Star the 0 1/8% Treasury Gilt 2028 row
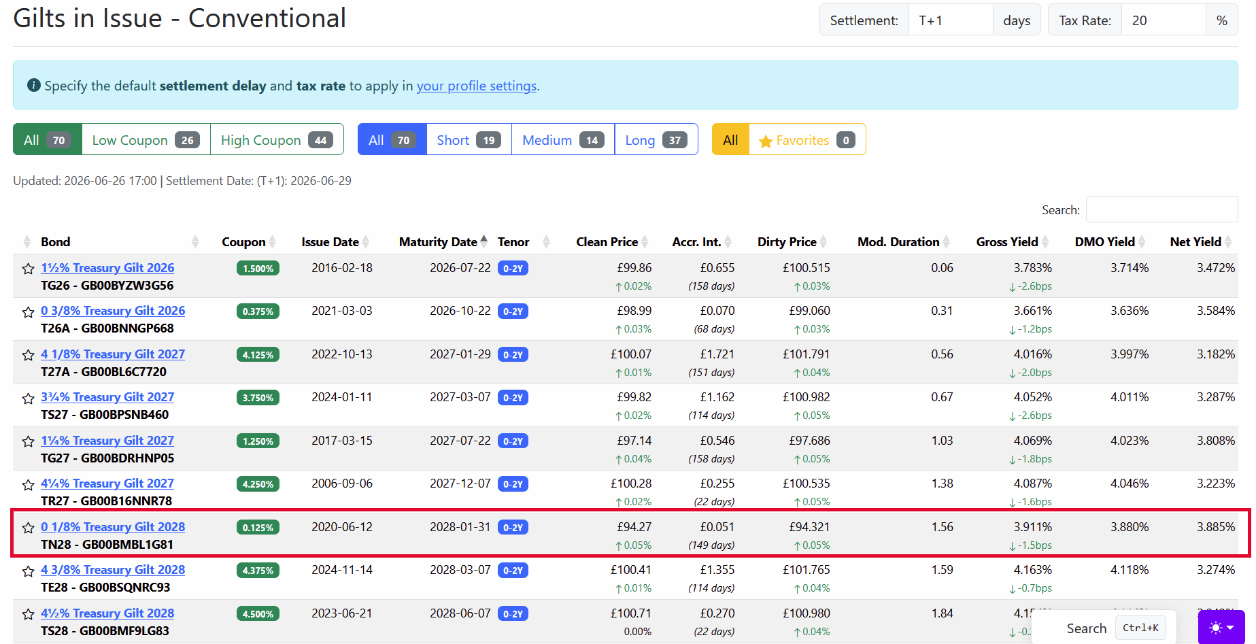The image size is (1256, 644). pos(28,528)
